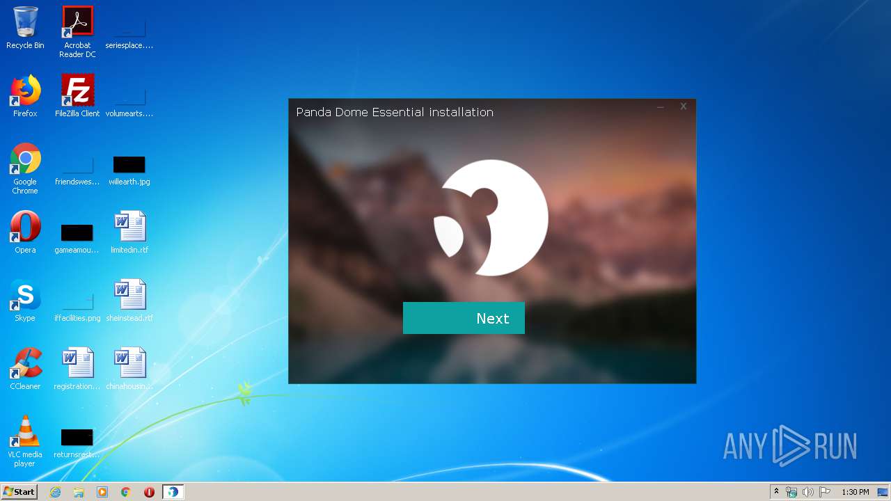Viewport: 891px width, 501px height.
Task: Close the Panda Dome installation window
Action: [x=684, y=106]
